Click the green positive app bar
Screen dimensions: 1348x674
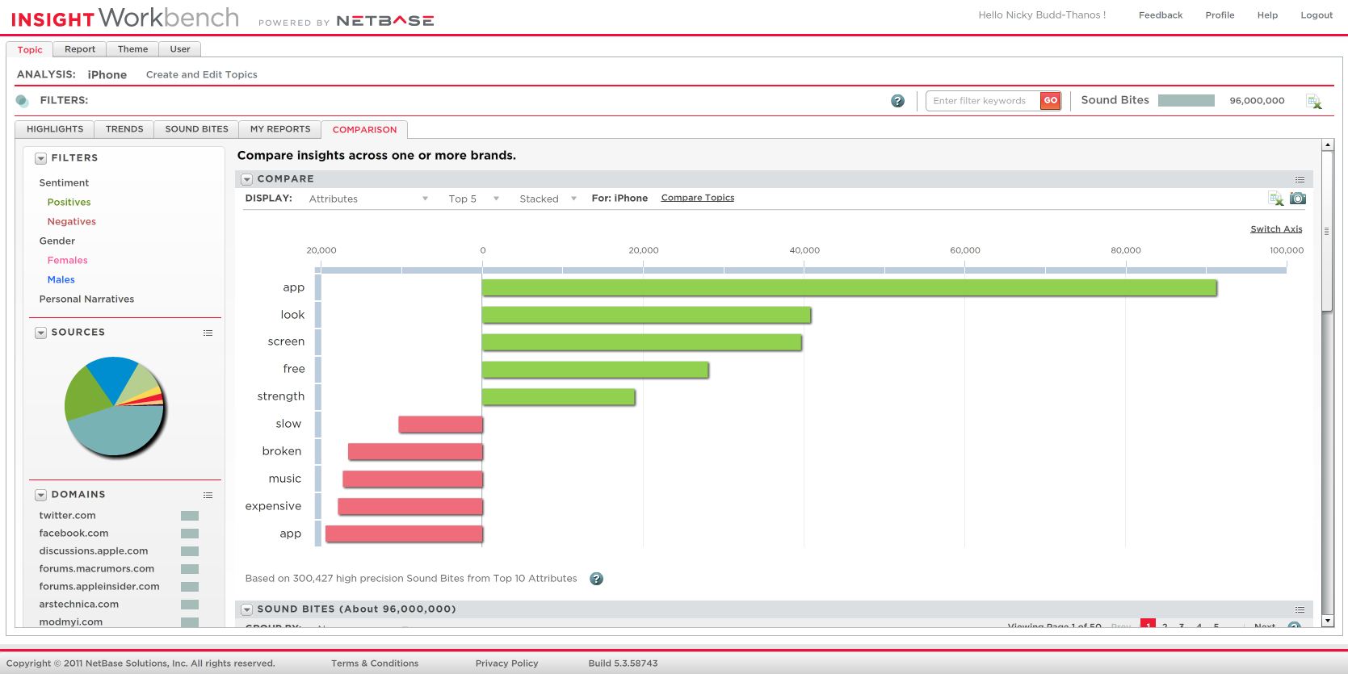849,288
